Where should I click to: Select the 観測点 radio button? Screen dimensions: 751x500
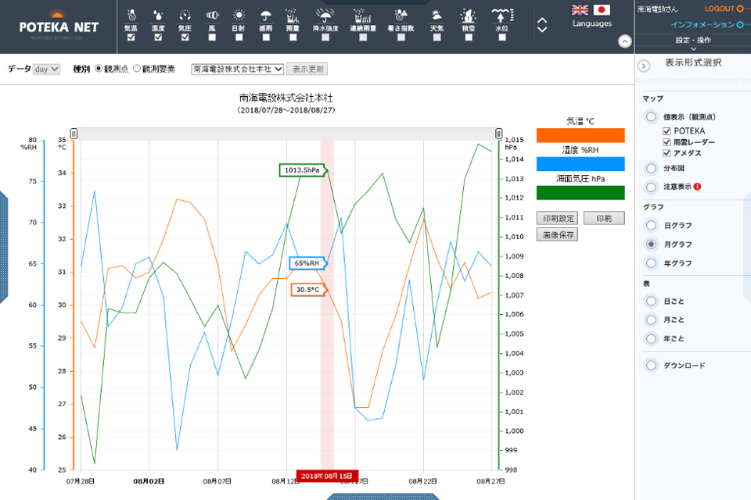click(x=99, y=69)
